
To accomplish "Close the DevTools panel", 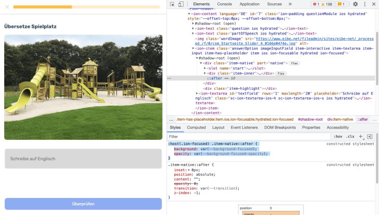I will pyautogui.click(x=374, y=4).
